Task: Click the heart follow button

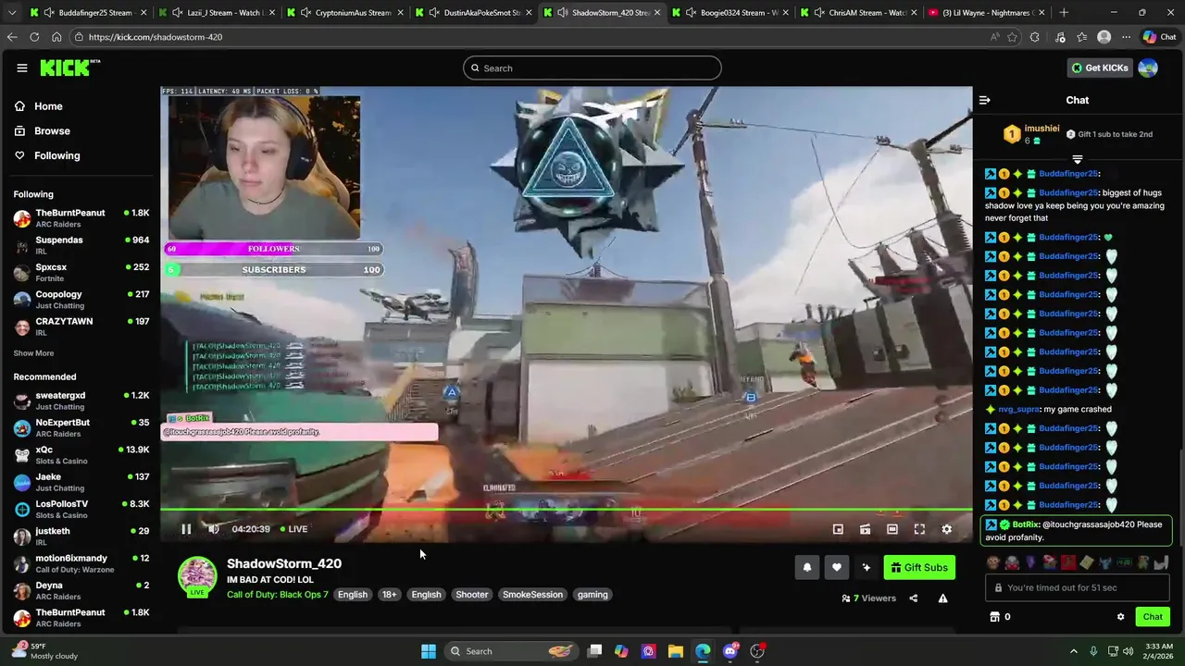Action: pyautogui.click(x=837, y=568)
